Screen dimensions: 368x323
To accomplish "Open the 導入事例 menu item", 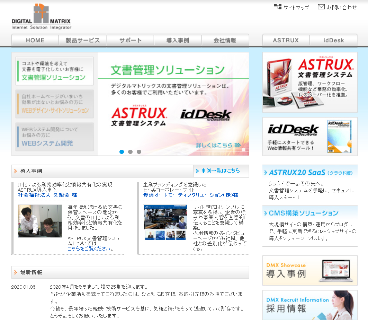I will pos(178,40).
